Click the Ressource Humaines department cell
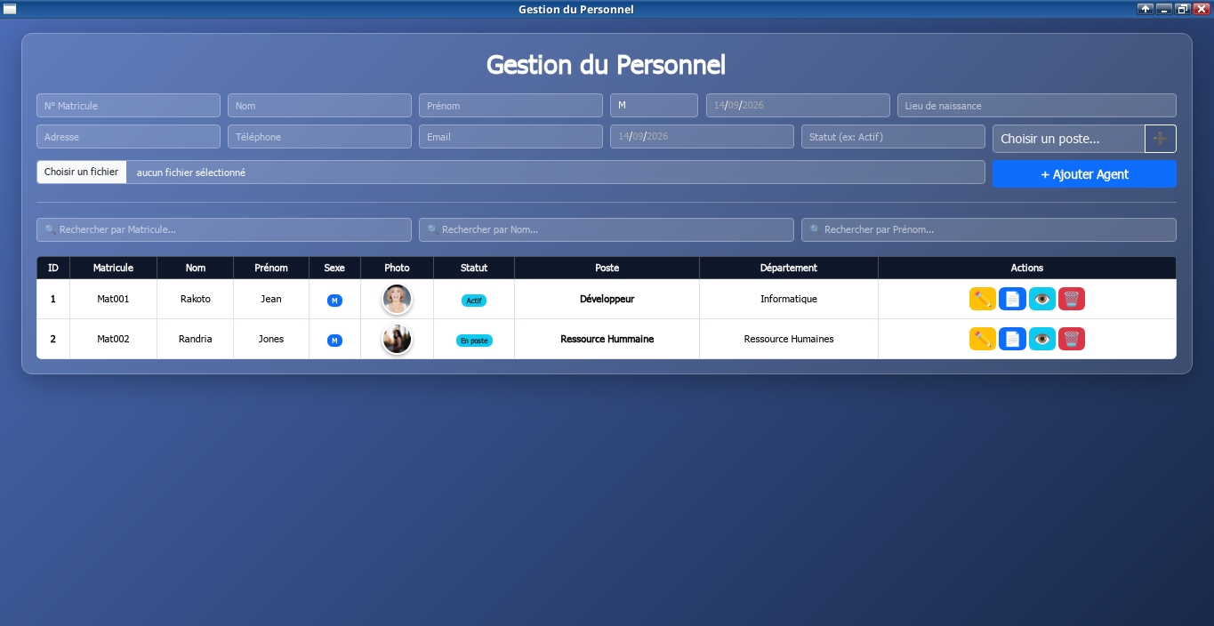 coord(789,339)
